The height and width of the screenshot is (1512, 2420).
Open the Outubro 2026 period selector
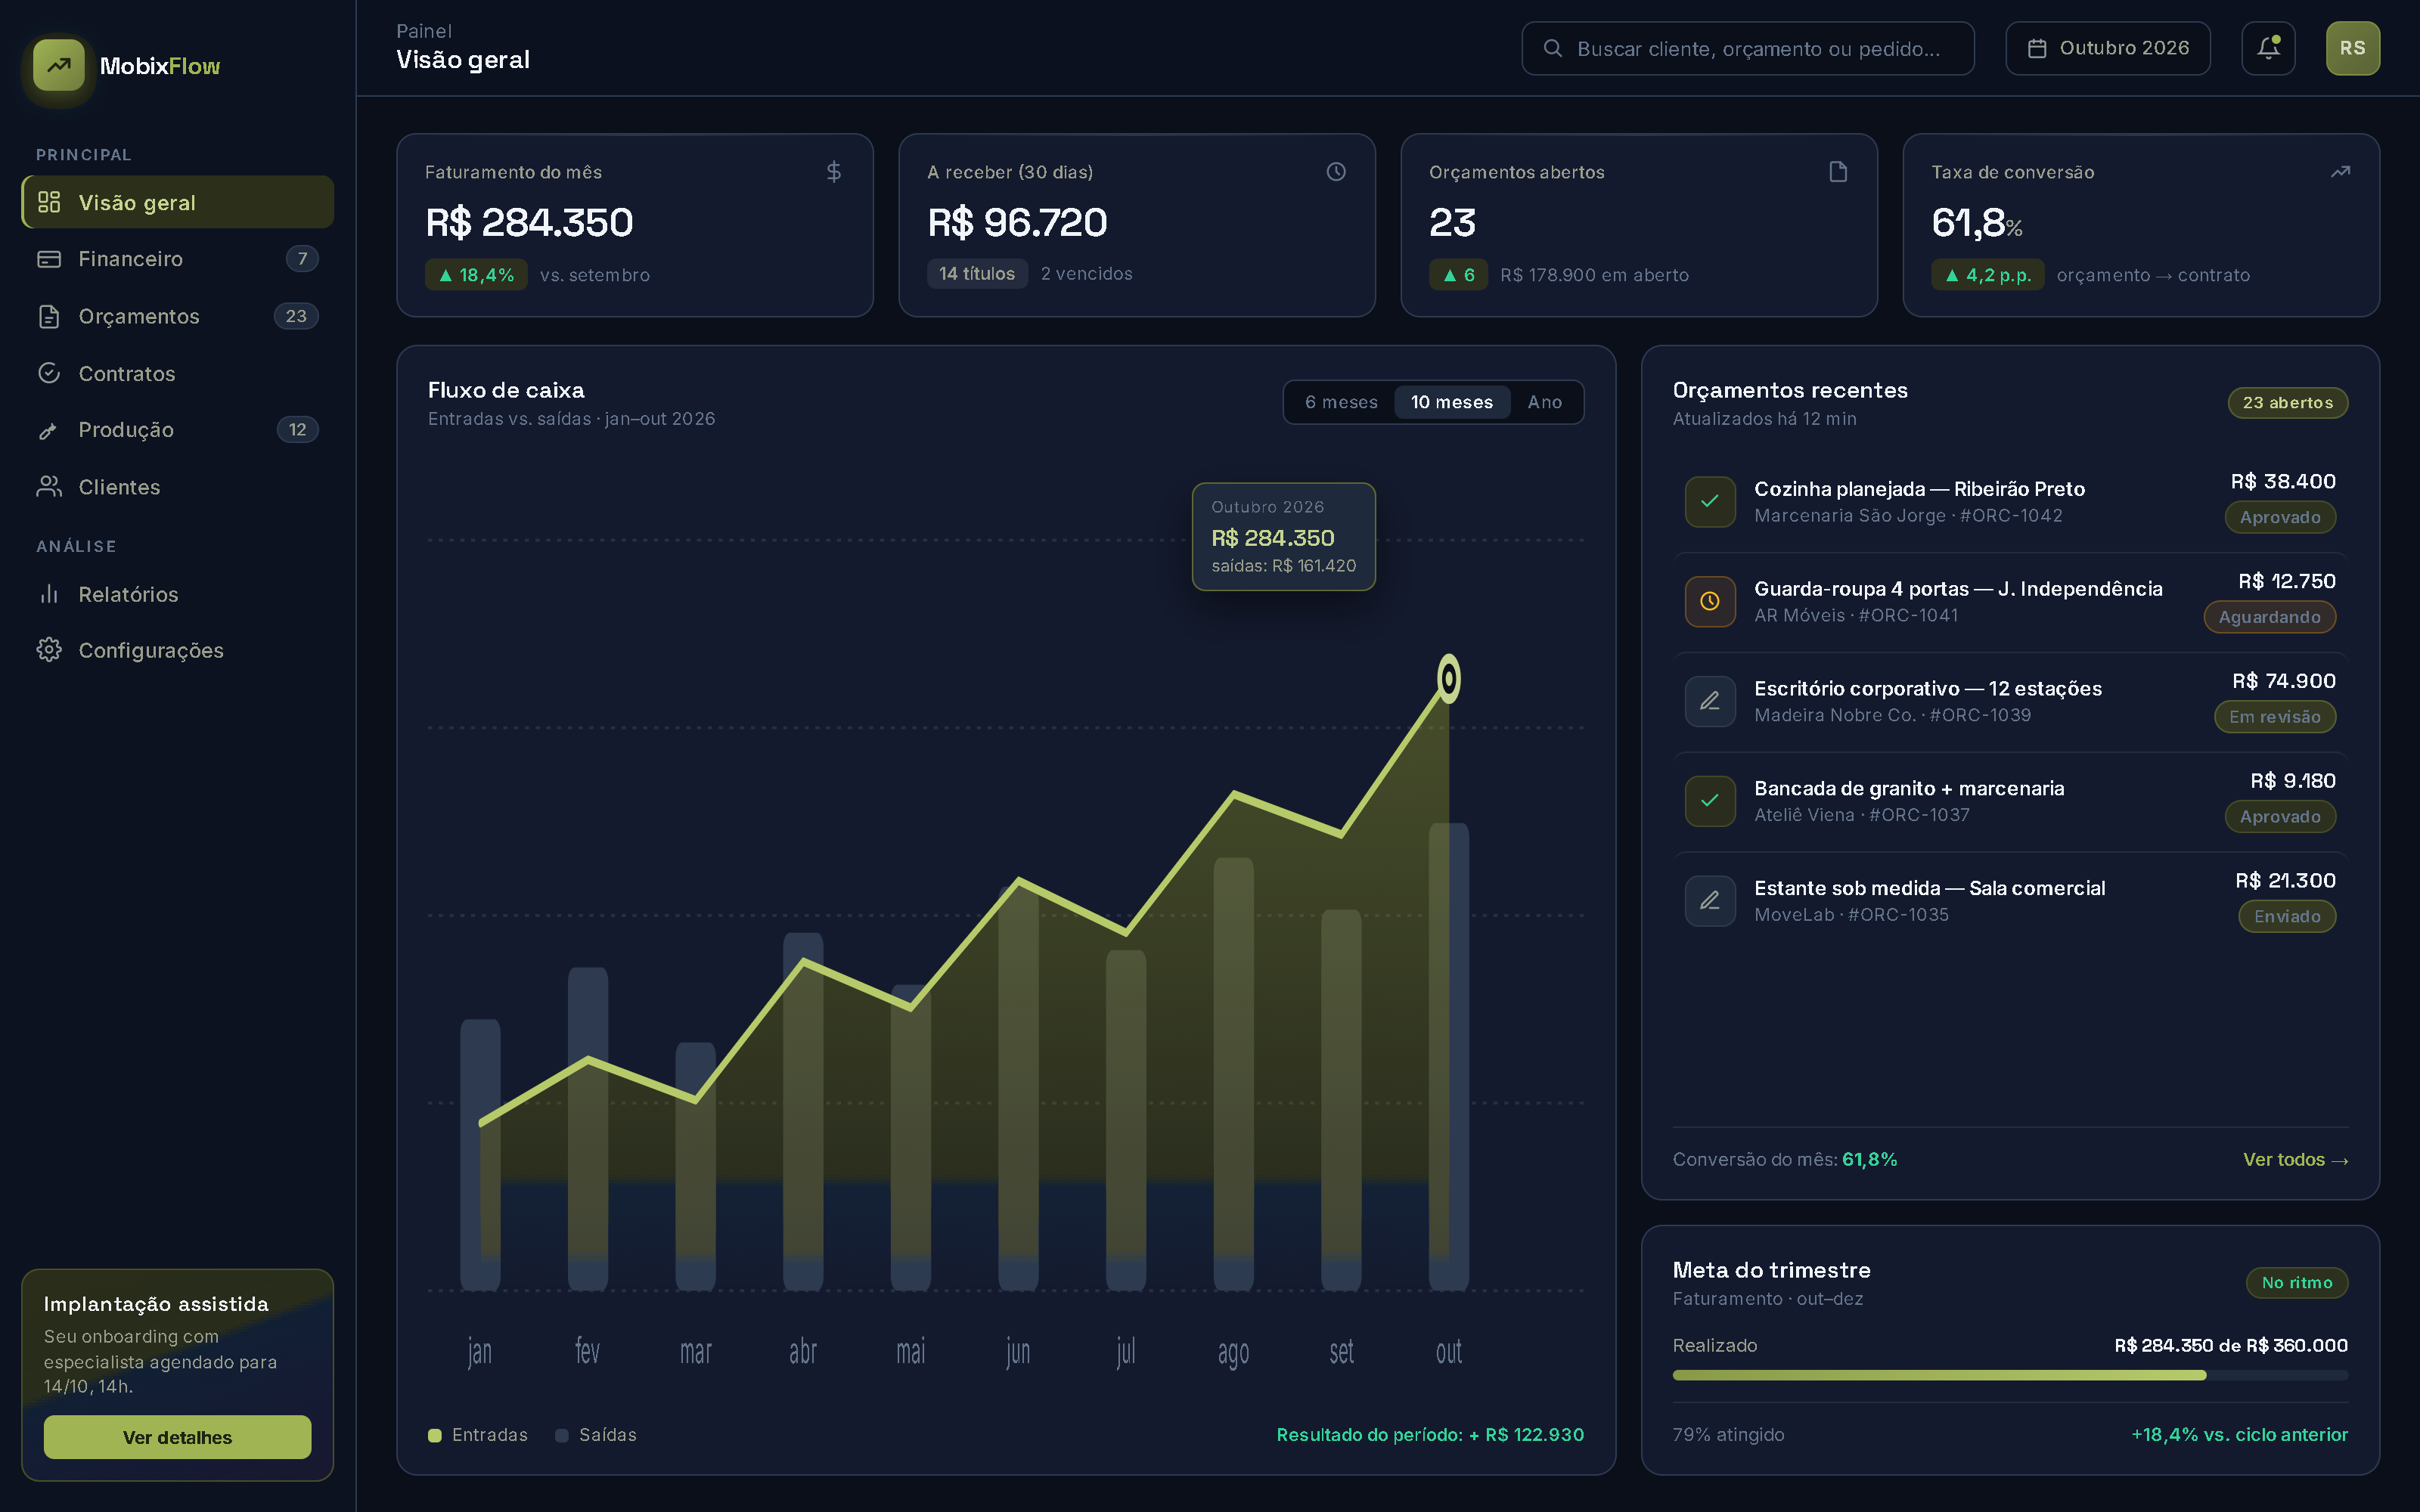tap(2108, 48)
